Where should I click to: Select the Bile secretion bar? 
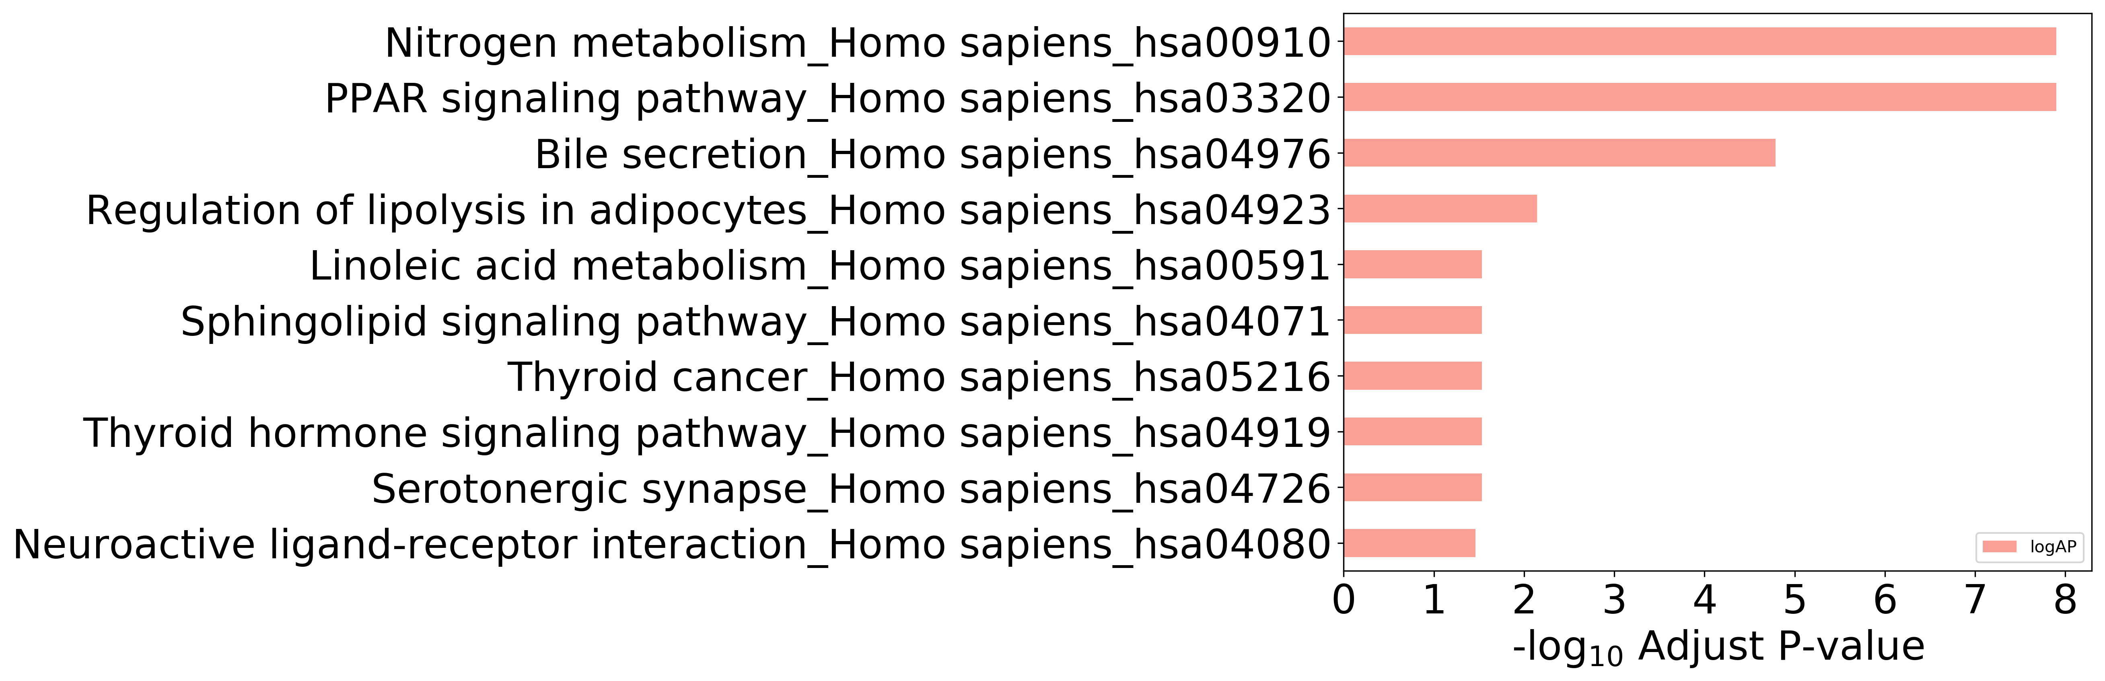pos(1560,153)
